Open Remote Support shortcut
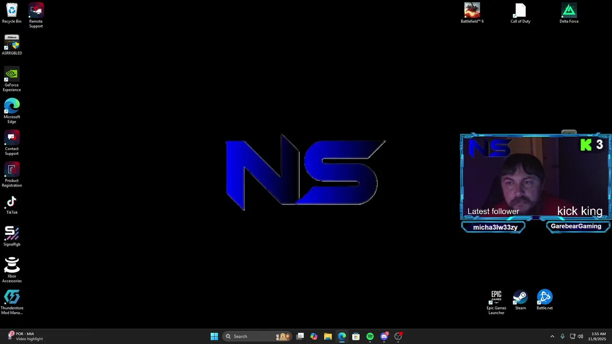Image resolution: width=612 pixels, height=344 pixels. click(x=36, y=15)
